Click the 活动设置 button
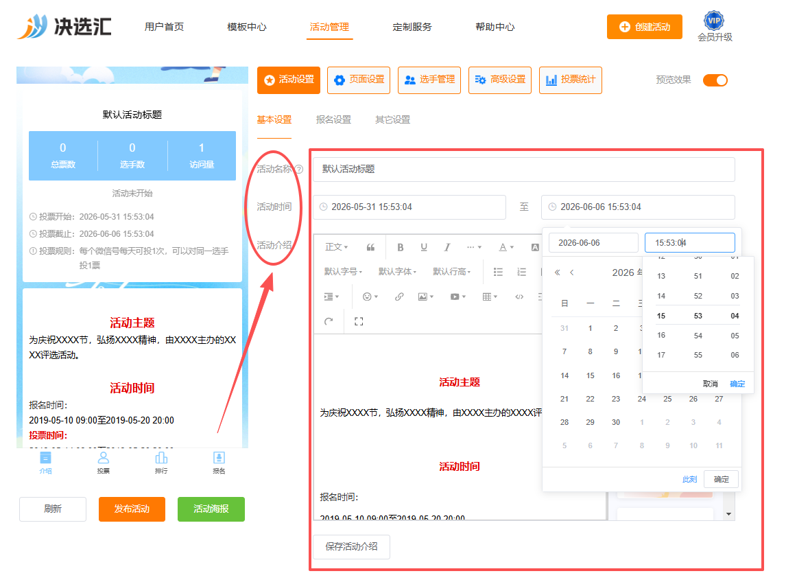Viewport: 797px width, 580px height. [289, 80]
